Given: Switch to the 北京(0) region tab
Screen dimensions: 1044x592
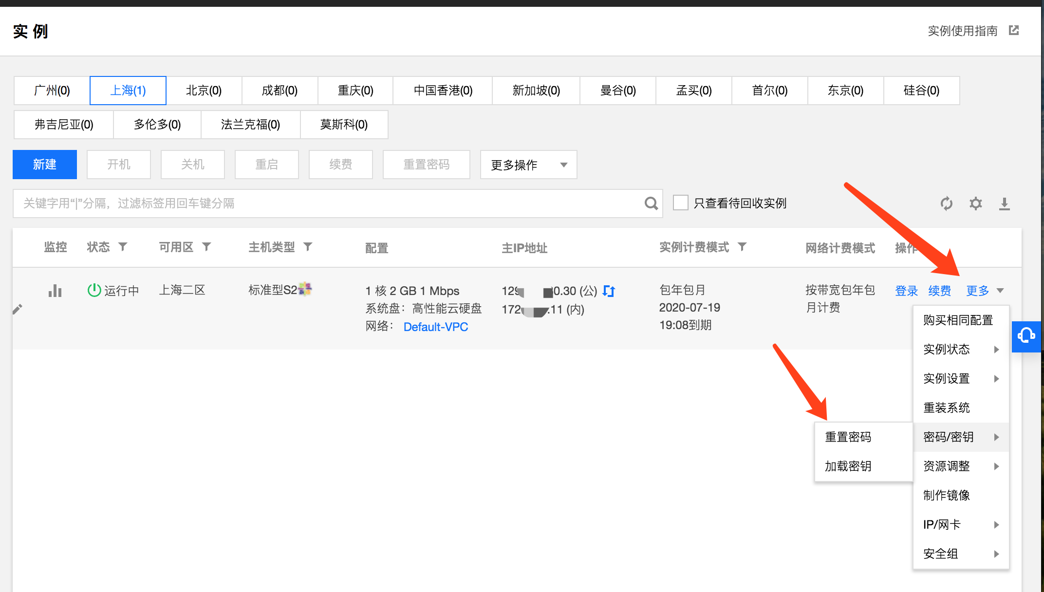Looking at the screenshot, I should click(x=204, y=91).
